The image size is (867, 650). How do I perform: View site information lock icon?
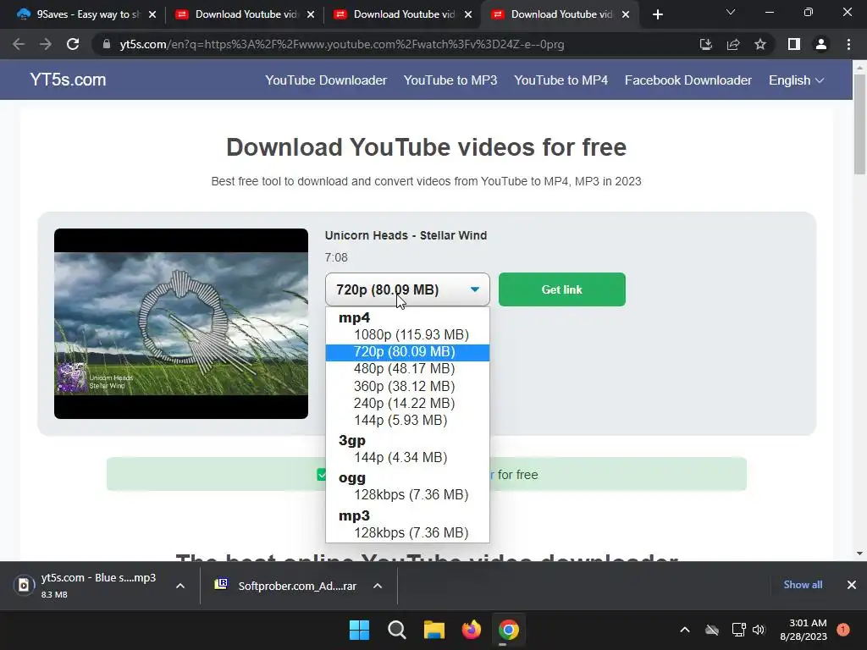coord(107,44)
